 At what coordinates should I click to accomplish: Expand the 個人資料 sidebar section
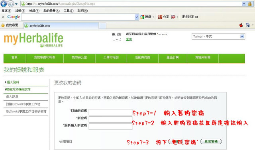[x=12, y=82]
